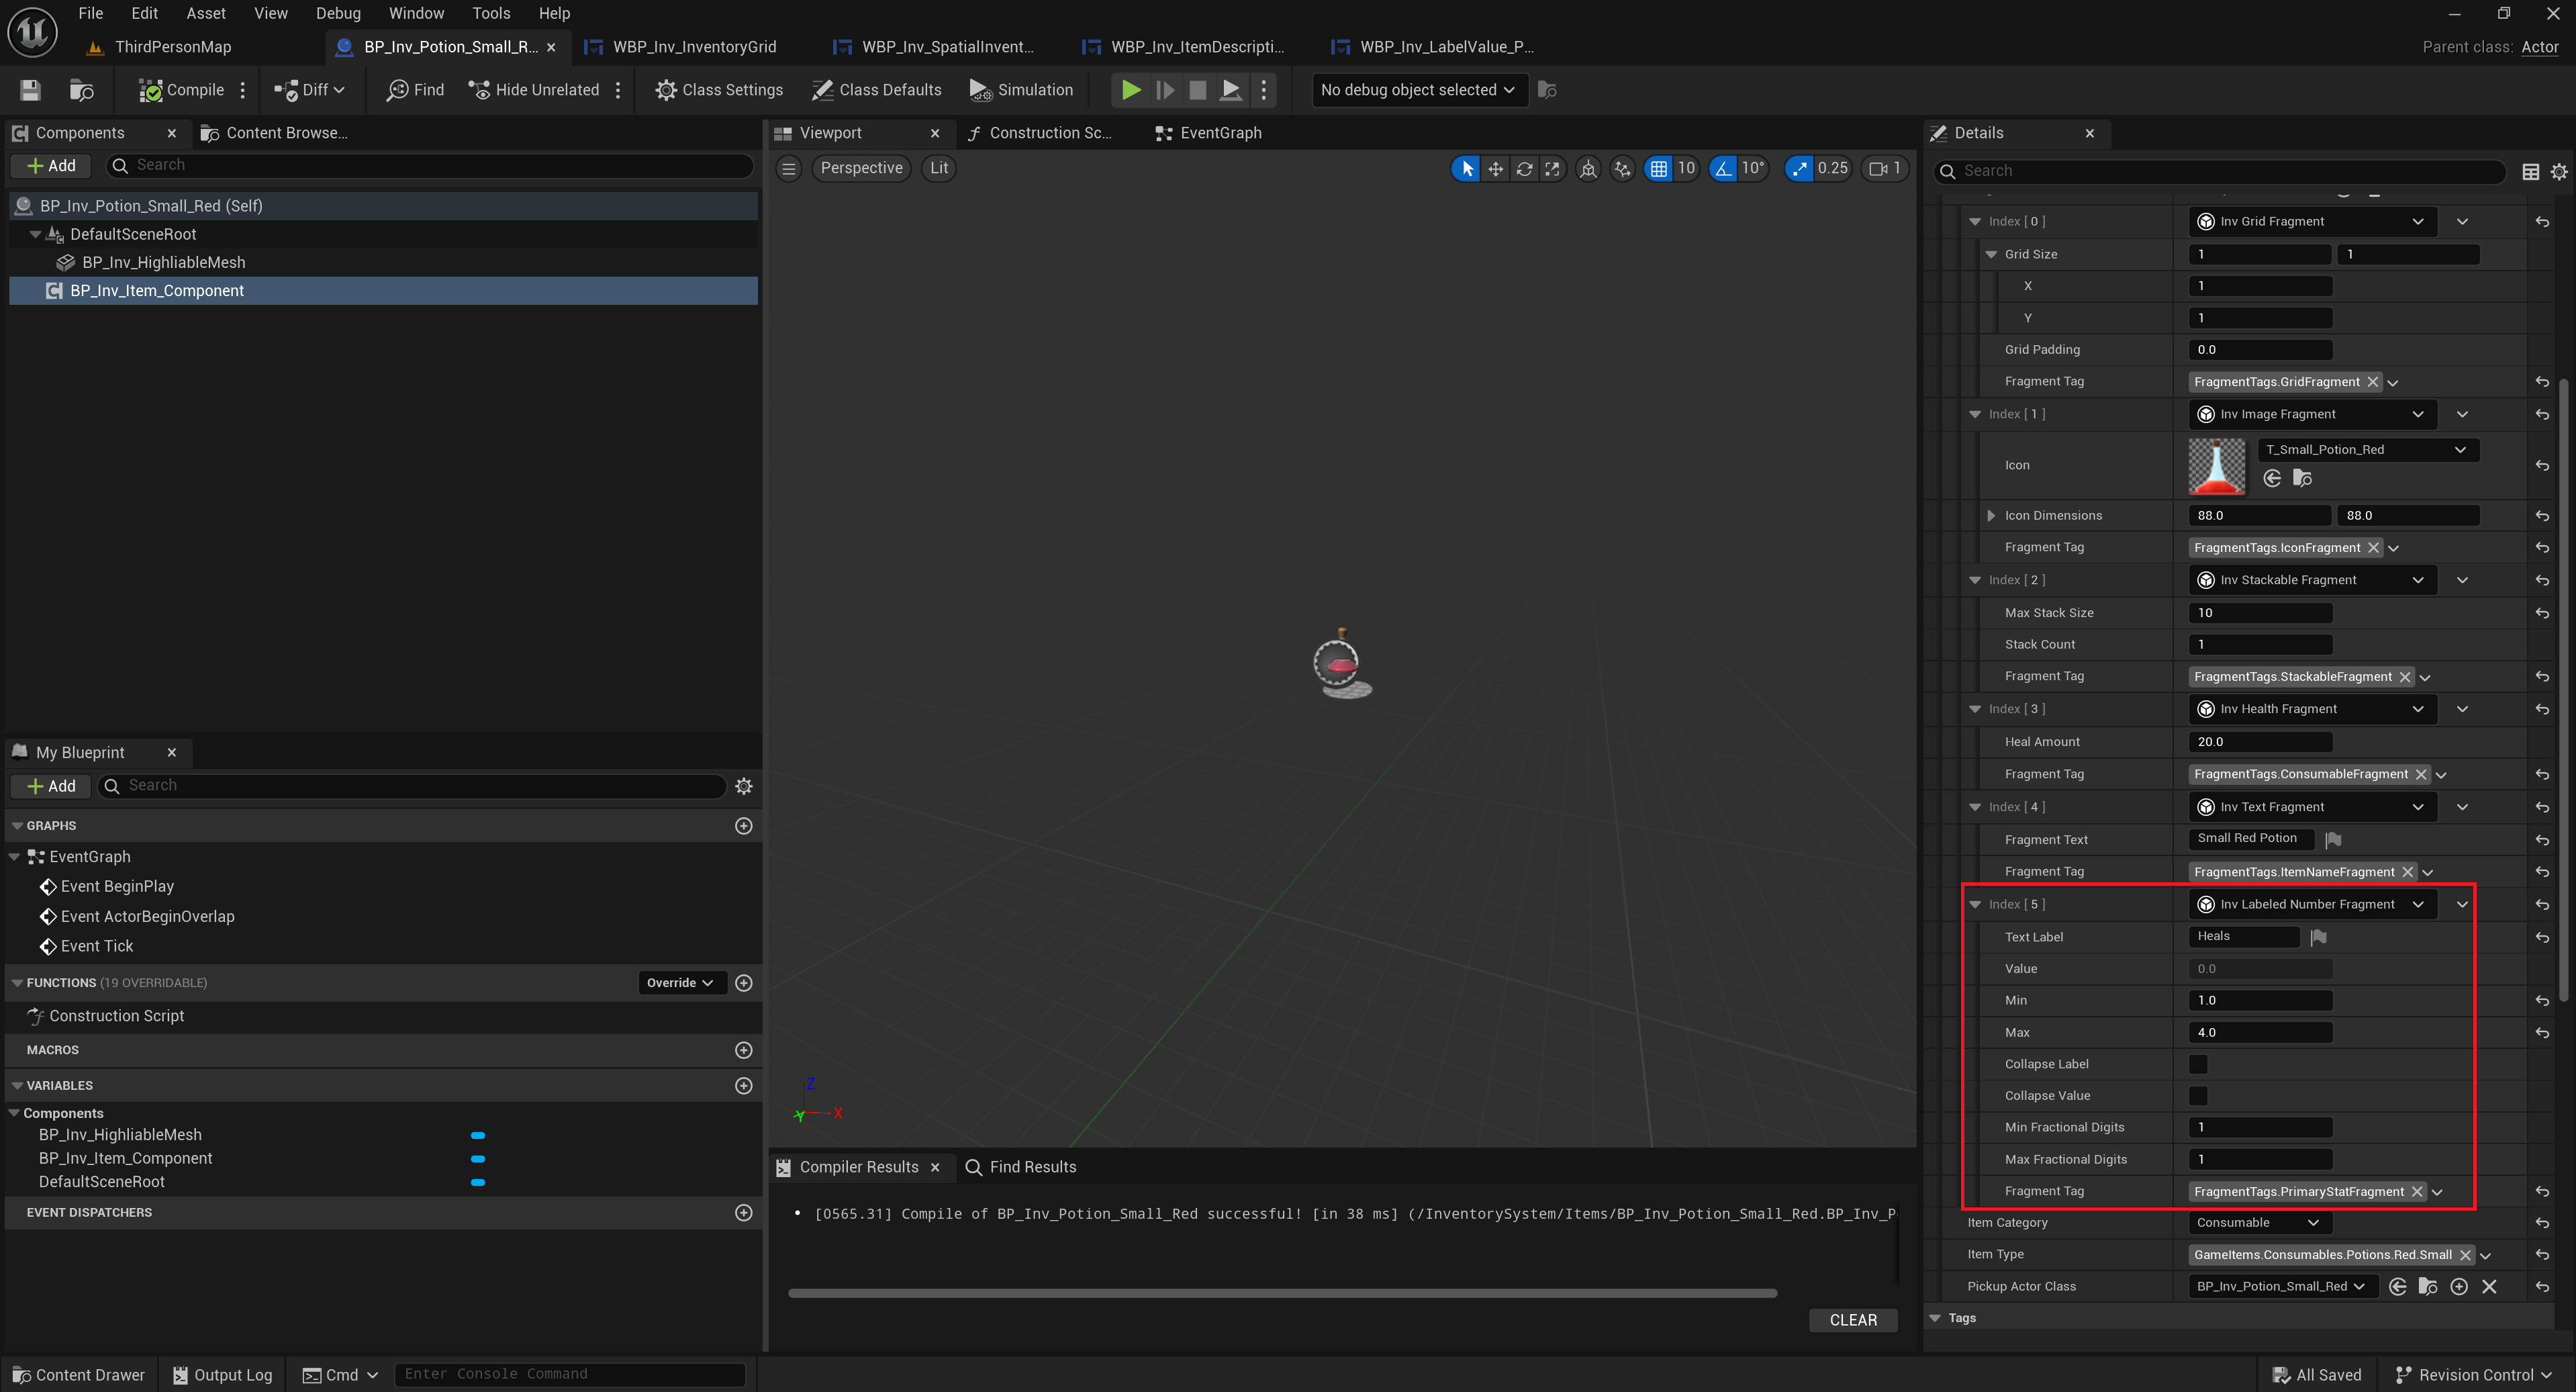This screenshot has height=1392, width=2576.
Task: Click the Heal Amount value field
Action: [x=2259, y=742]
